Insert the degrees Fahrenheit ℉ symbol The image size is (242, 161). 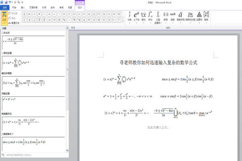tap(74, 20)
